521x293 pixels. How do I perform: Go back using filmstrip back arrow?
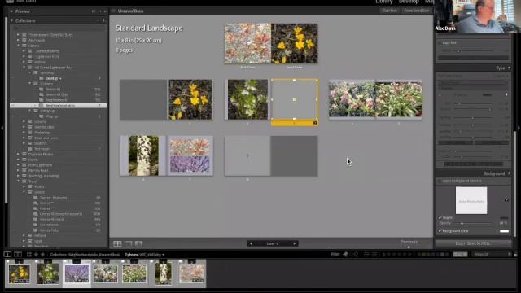(36, 255)
